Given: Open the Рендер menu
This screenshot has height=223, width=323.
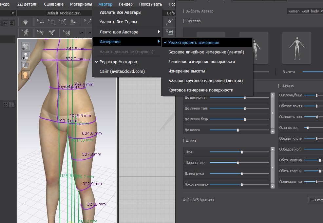Looking at the screenshot, I should click(x=125, y=4).
